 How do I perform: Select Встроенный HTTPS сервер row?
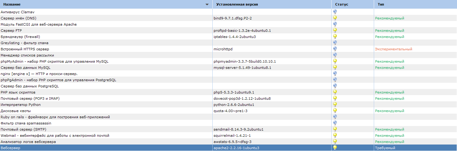228,49
